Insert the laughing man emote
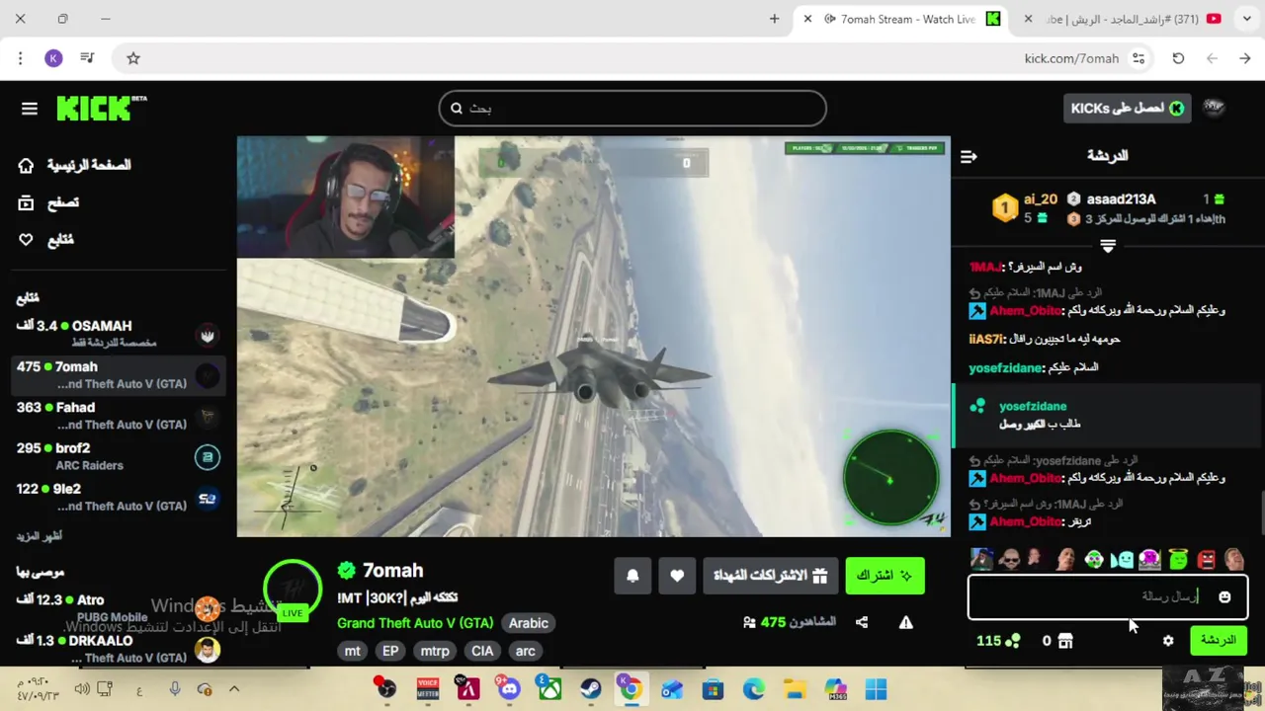The image size is (1265, 711). point(1234,560)
